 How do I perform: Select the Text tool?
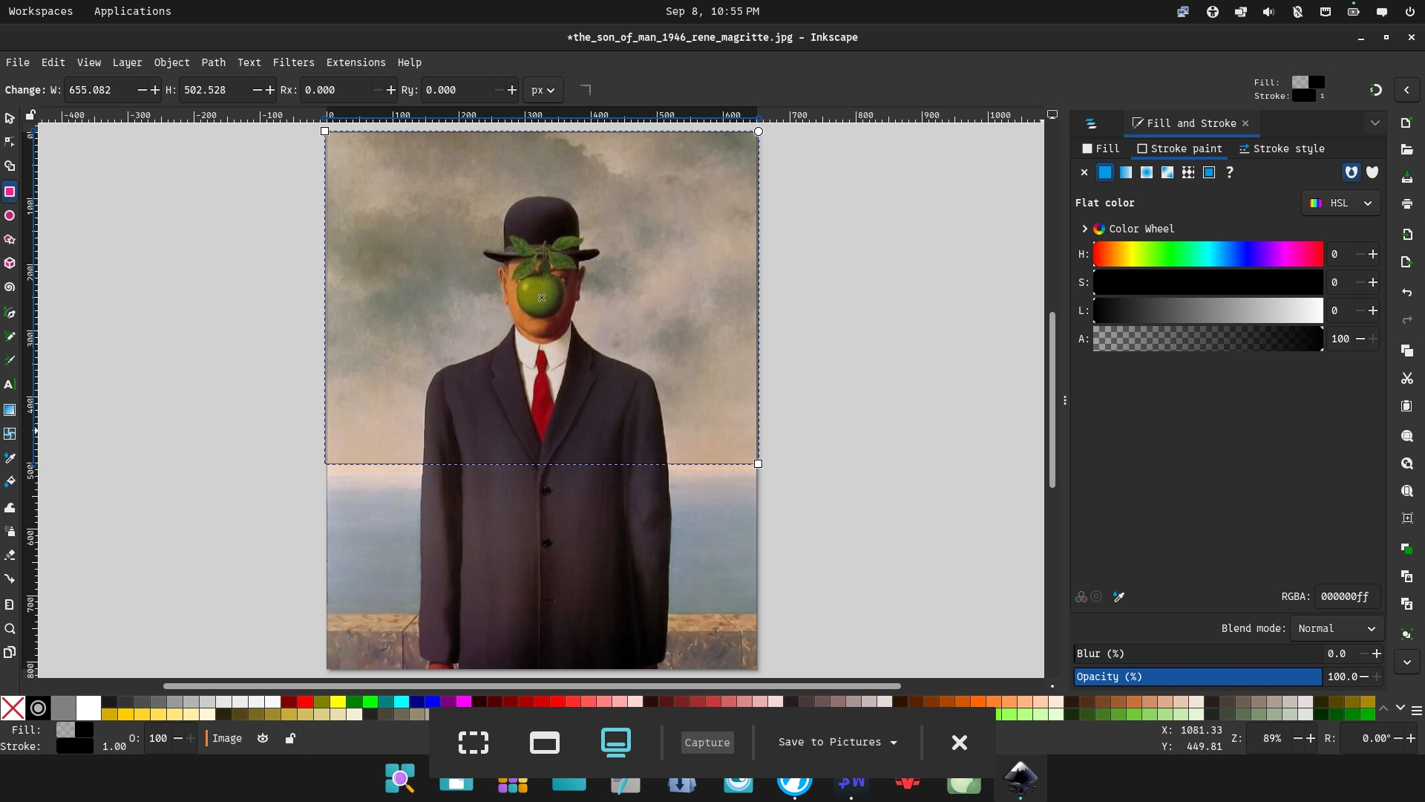point(10,385)
